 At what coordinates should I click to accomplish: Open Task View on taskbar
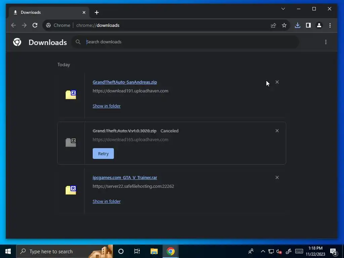pos(137,251)
